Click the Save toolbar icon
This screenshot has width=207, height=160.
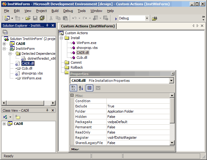click(35, 18)
